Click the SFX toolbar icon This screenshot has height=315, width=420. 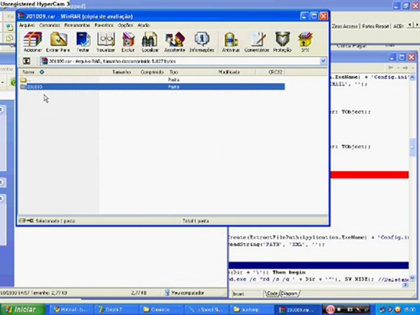tap(305, 42)
